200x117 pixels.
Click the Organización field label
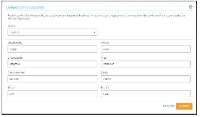15,58
